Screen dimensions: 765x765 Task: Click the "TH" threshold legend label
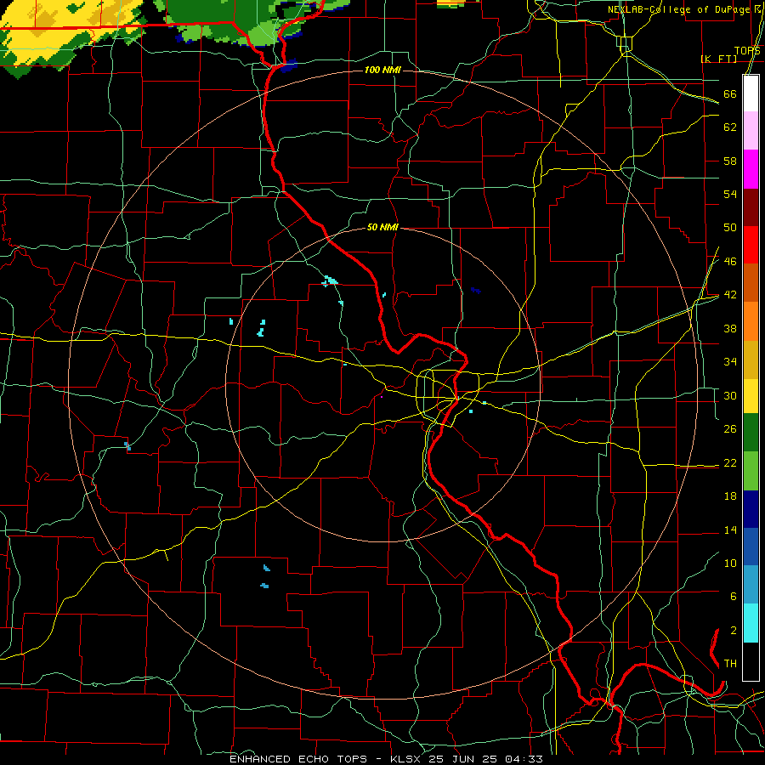click(x=730, y=663)
